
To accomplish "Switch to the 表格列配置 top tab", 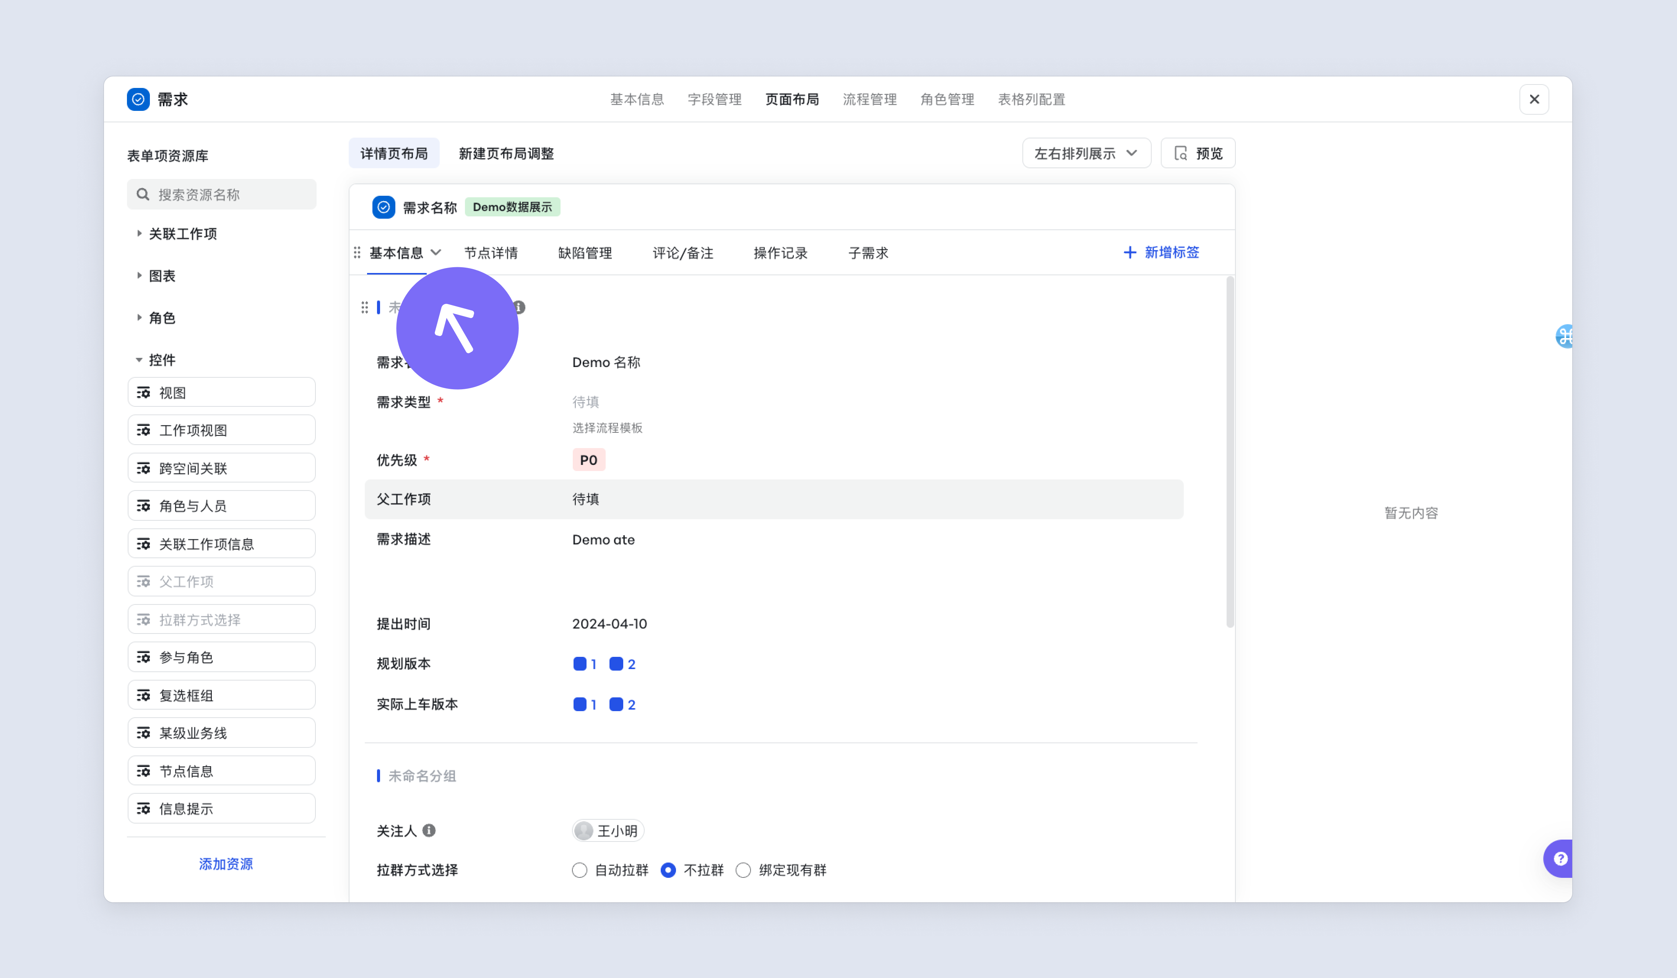I will [x=1032, y=99].
